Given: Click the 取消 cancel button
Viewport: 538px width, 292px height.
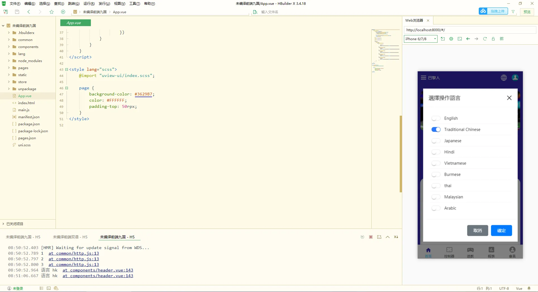Looking at the screenshot, I should pyautogui.click(x=477, y=231).
